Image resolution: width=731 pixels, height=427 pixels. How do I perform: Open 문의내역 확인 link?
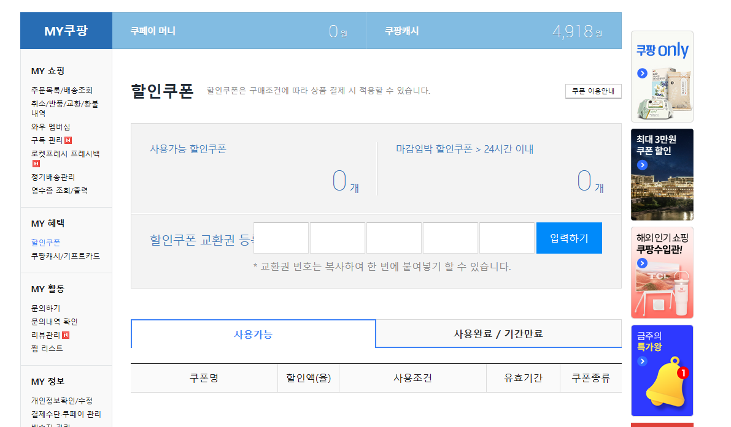[54, 322]
